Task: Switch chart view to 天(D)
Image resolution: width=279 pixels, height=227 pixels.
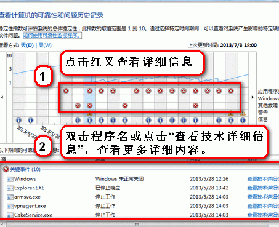Action: click(27, 45)
